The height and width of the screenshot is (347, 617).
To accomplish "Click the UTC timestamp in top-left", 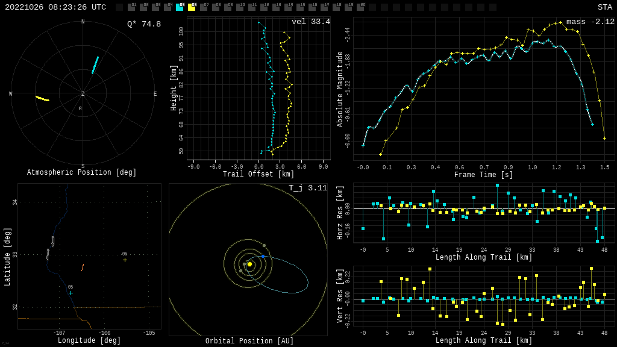I will [55, 7].
